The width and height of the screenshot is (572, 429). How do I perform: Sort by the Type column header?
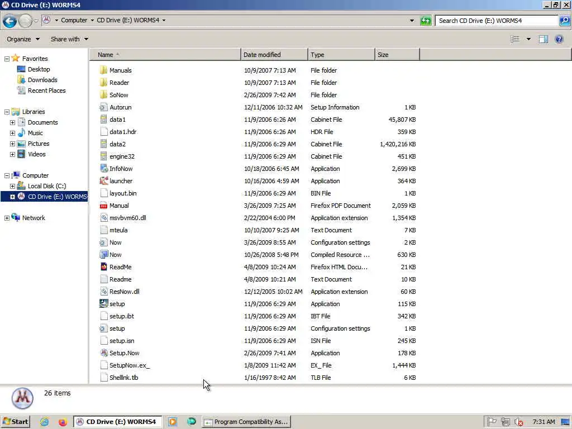(x=341, y=55)
